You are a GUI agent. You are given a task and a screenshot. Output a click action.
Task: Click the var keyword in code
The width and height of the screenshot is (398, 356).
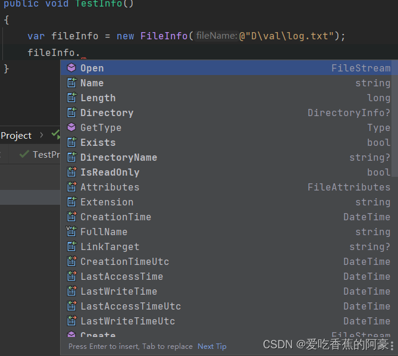(36, 36)
